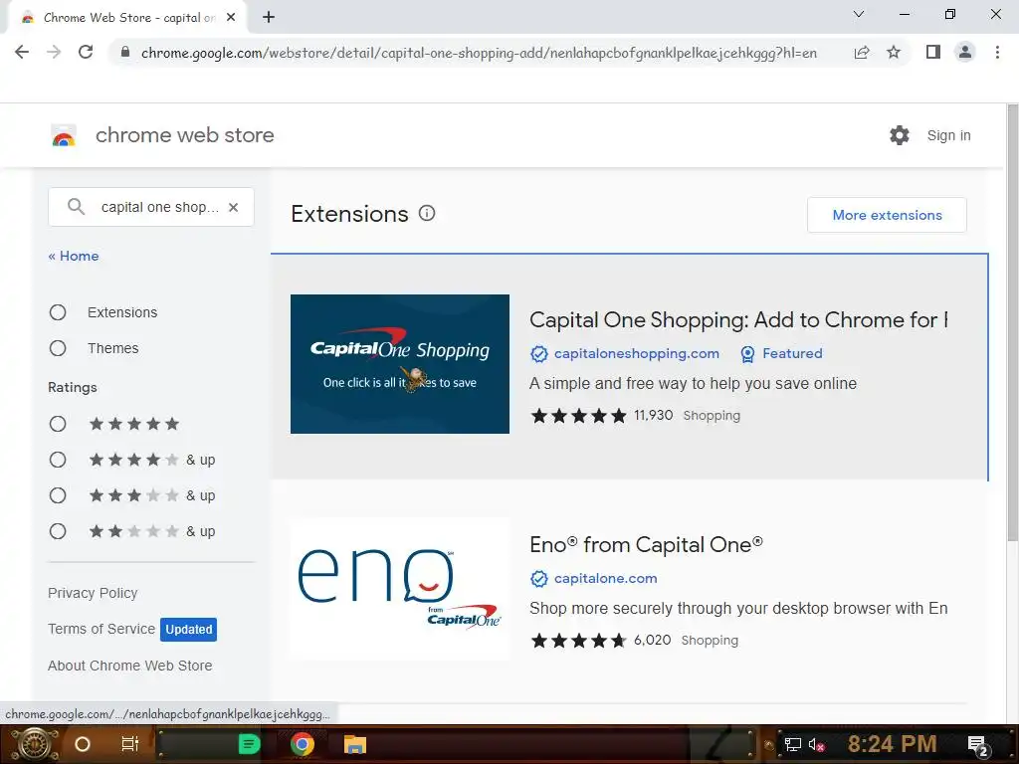Screen dimensions: 1019x764
Task: Open the Privacy Policy link
Action: coord(93,593)
